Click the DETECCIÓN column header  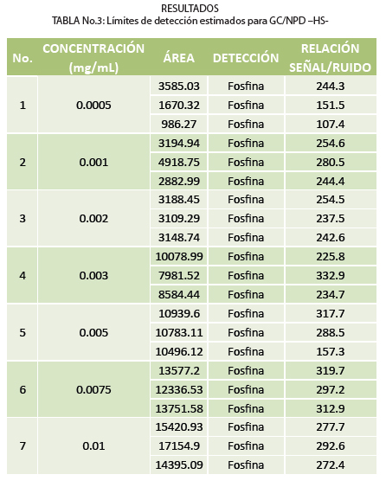(246, 58)
